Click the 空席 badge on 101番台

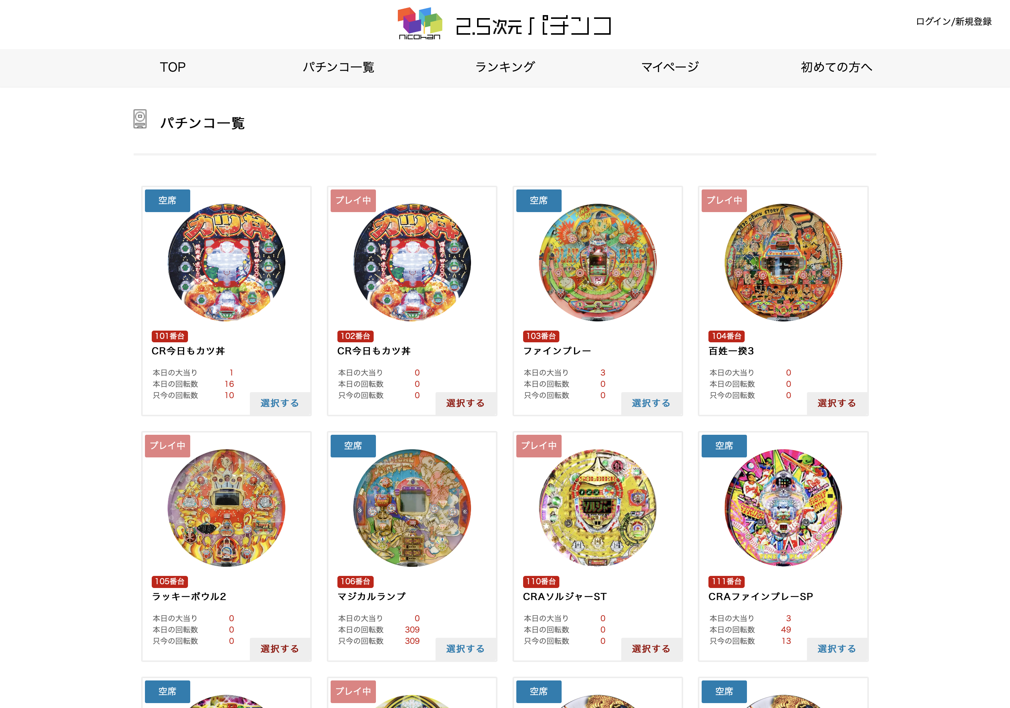point(168,200)
